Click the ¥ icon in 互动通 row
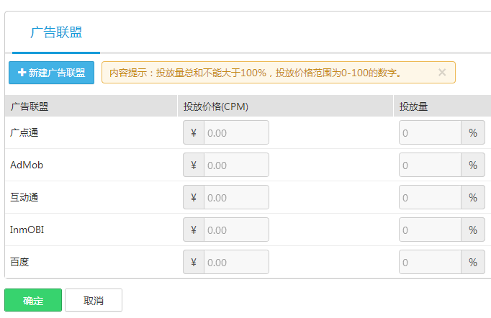The image size is (491, 318). click(194, 198)
